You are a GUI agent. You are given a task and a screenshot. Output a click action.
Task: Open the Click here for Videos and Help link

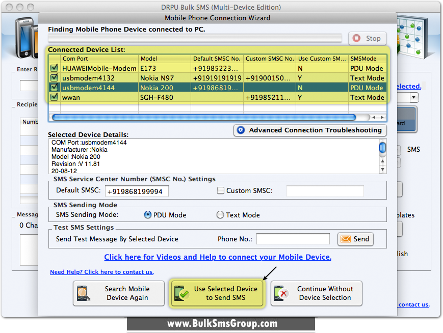coord(218,257)
